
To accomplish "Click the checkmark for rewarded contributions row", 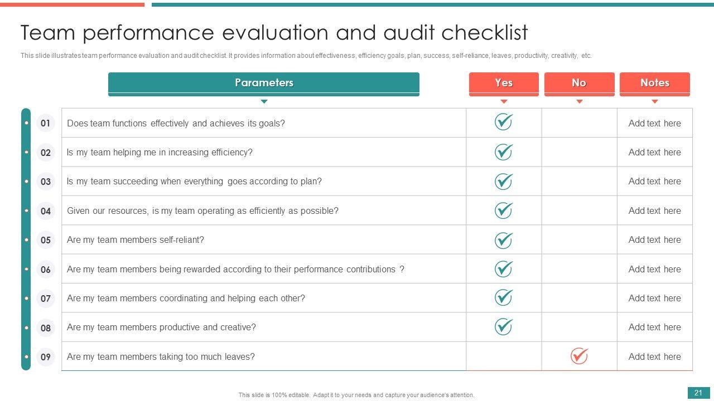I will pos(503,268).
